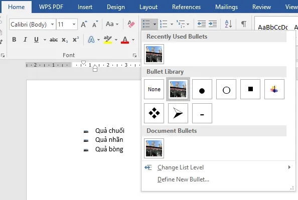Decrease paragraph indent
Screen dimensions: 298x200
pyautogui.click(x=202, y=24)
